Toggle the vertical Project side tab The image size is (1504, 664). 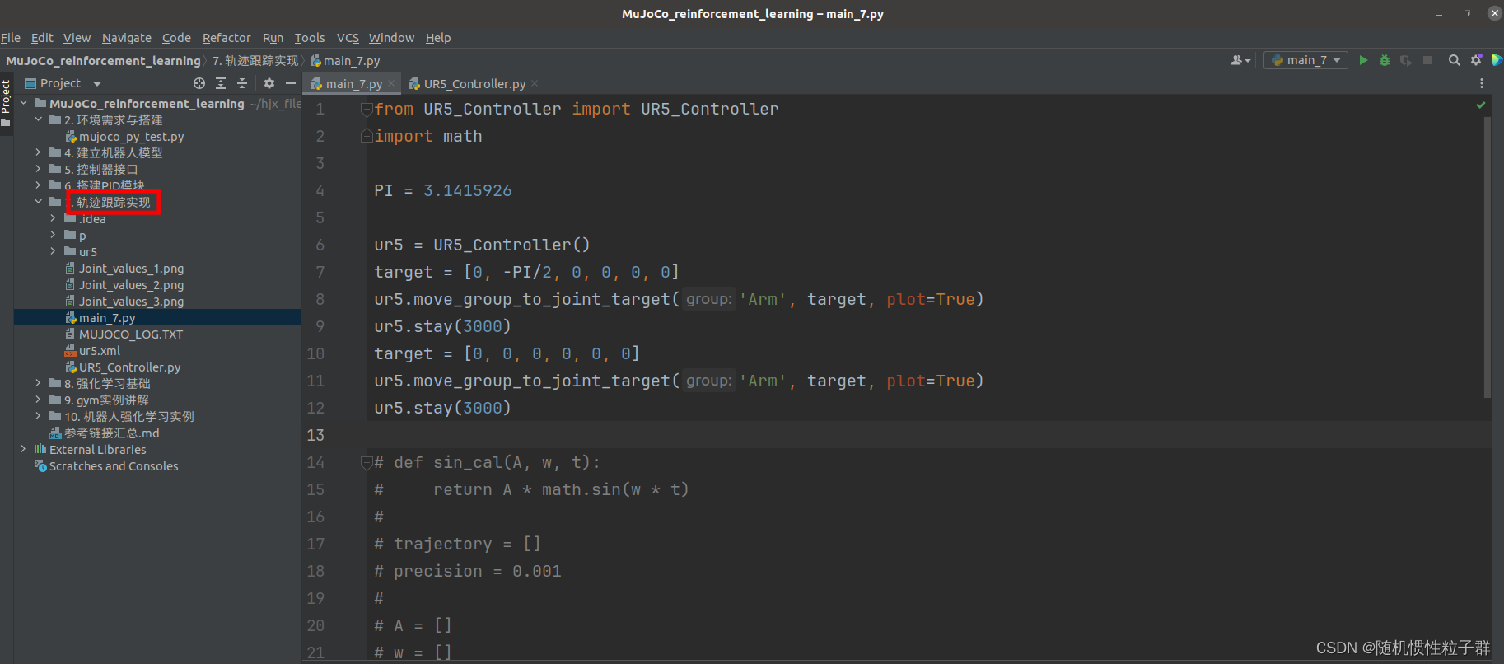7,103
